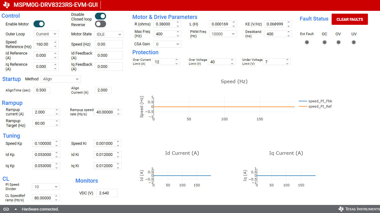380x213 pixels.
Task: Click the Under Voltage Limit stepper arrows
Action: [288, 62]
